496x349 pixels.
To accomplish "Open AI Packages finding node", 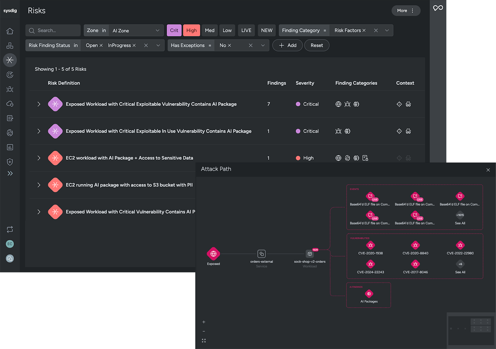I will click(369, 294).
